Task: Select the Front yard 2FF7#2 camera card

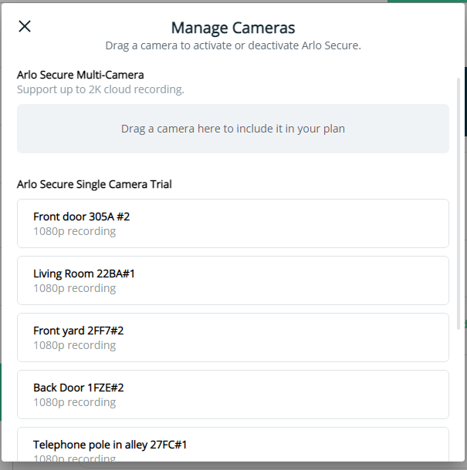Action: click(233, 337)
